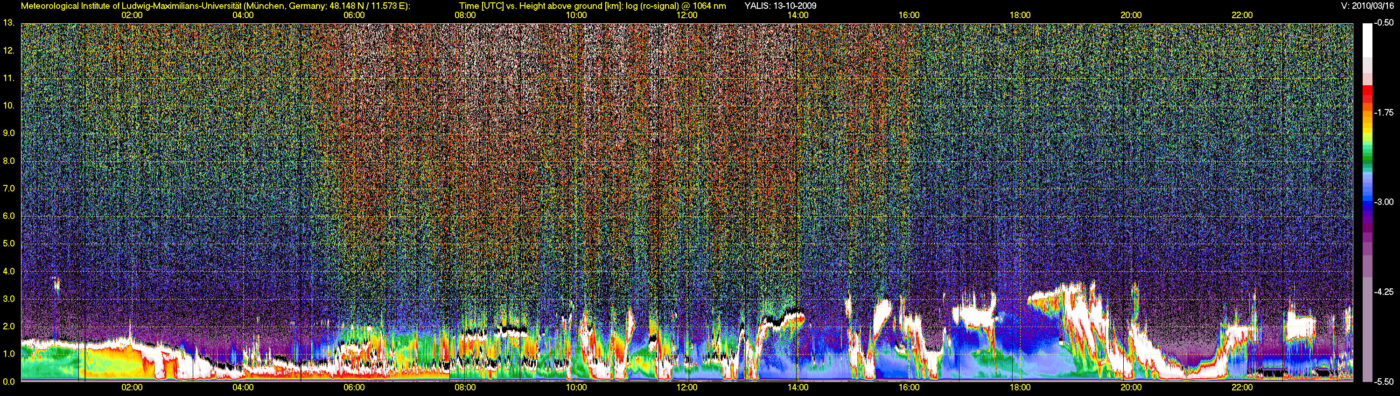Click the 22:00 label on the top time axis

point(1242,15)
